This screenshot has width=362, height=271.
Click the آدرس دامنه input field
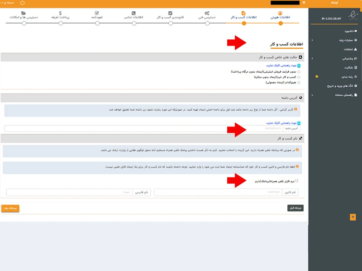click(143, 128)
